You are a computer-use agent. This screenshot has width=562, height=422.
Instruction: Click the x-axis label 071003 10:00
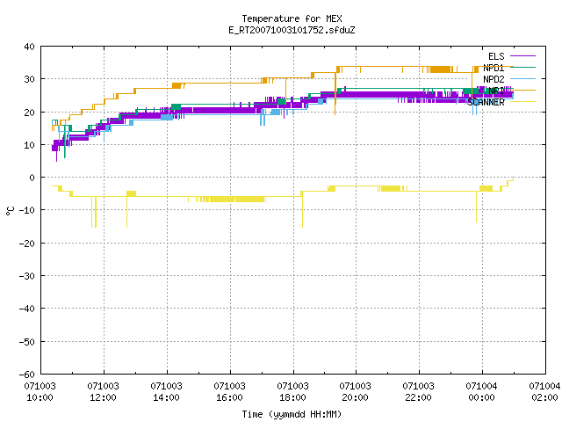click(40, 392)
